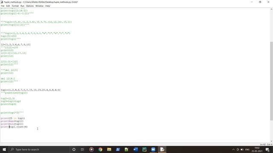The height and width of the screenshot is (153, 273).
Task: Restore down the IDLE window
Action: (260, 2)
